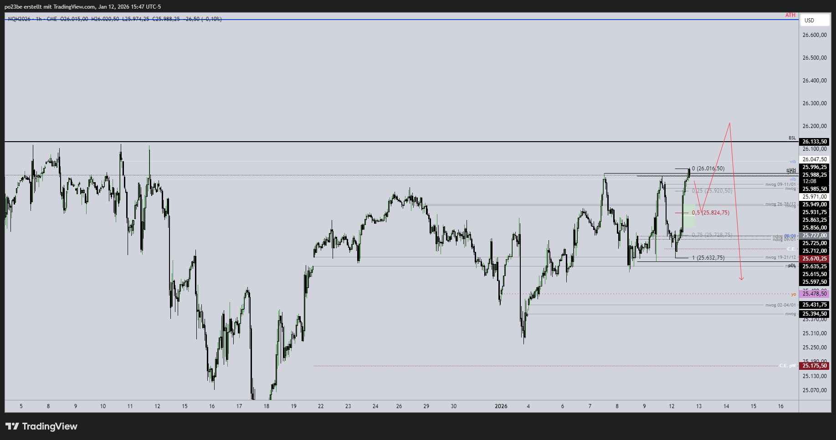The width and height of the screenshot is (836, 440).
Task: Click the red ATH marker
Action: click(790, 15)
